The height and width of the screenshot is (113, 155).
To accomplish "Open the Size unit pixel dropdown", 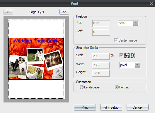I will coord(130,65).
